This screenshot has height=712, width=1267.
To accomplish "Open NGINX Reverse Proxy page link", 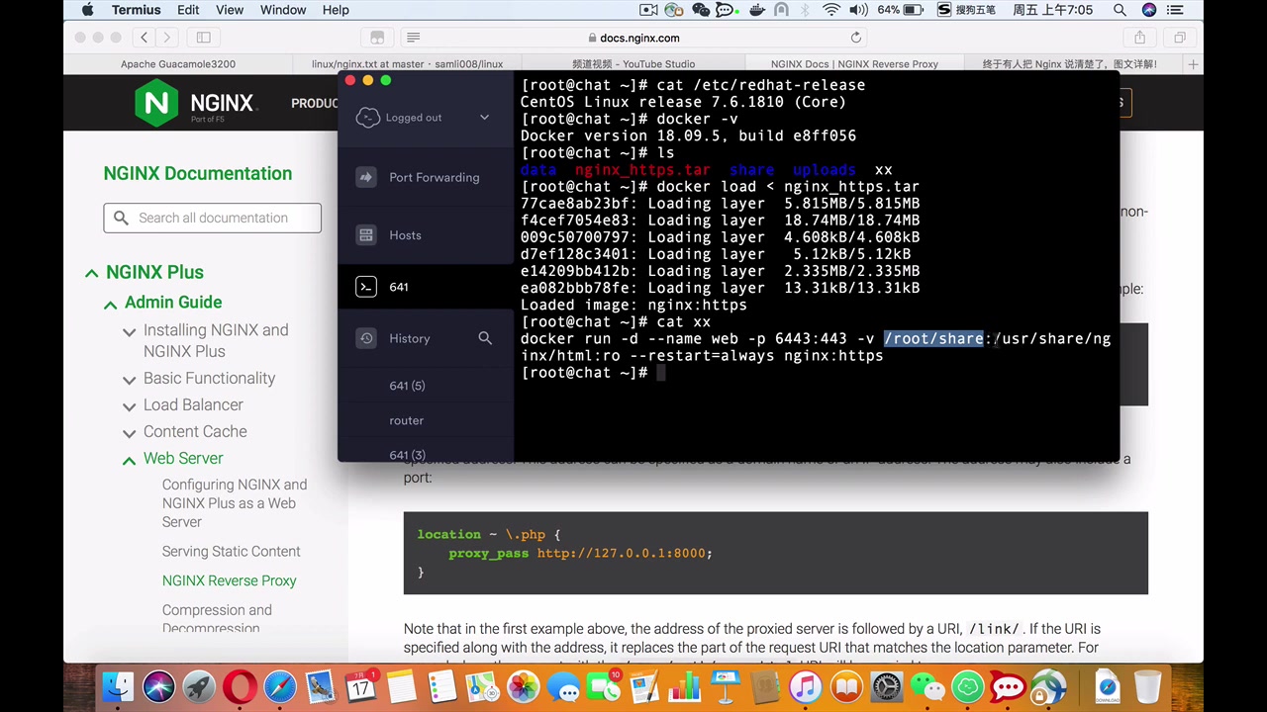I will coord(229,580).
